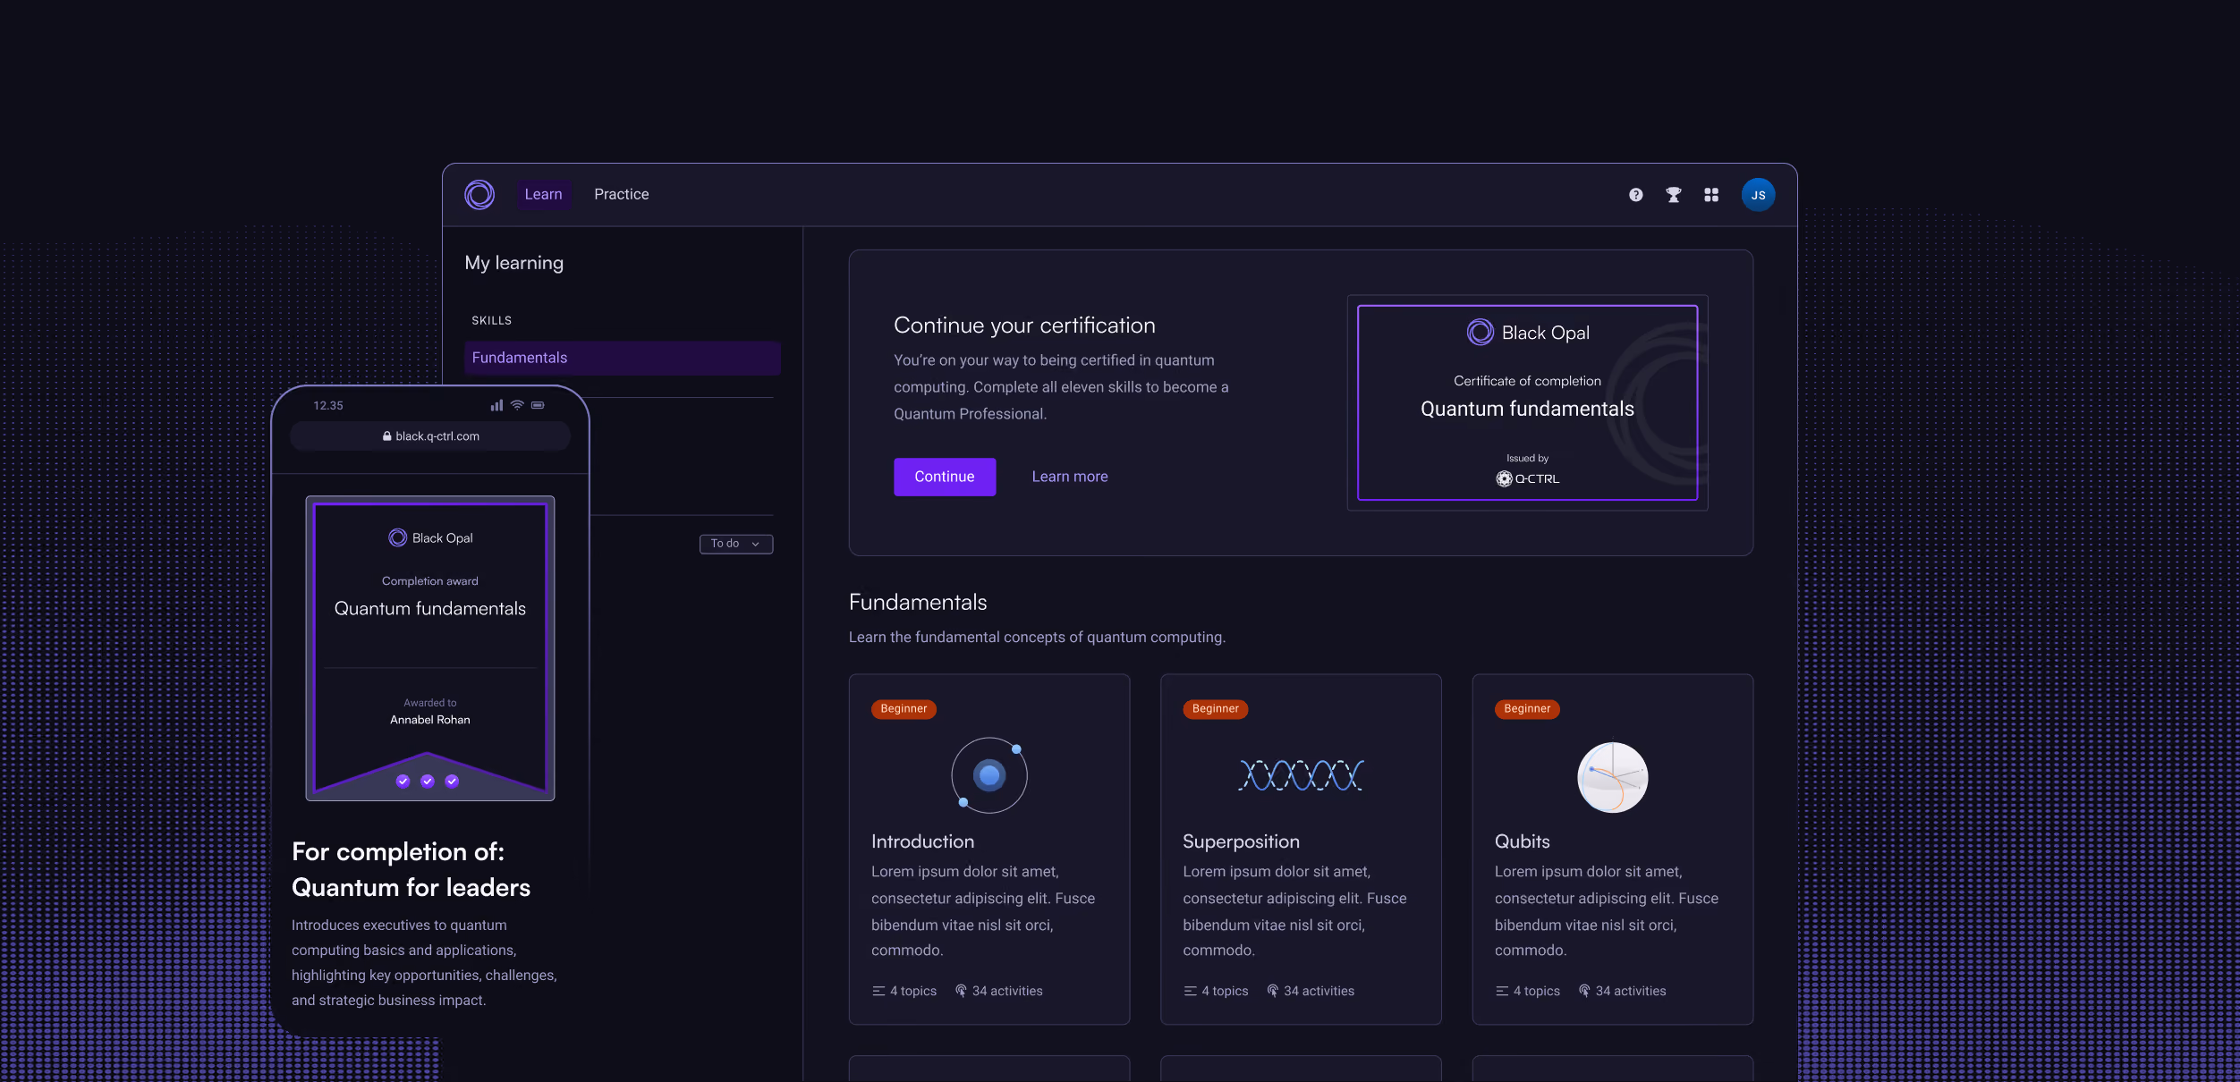Image resolution: width=2240 pixels, height=1082 pixels.
Task: Click the lock icon in phone address bar
Action: pos(386,436)
